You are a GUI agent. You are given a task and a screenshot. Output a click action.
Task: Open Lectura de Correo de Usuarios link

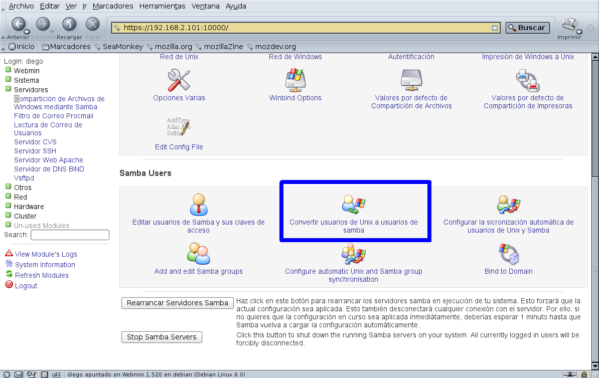coord(48,129)
